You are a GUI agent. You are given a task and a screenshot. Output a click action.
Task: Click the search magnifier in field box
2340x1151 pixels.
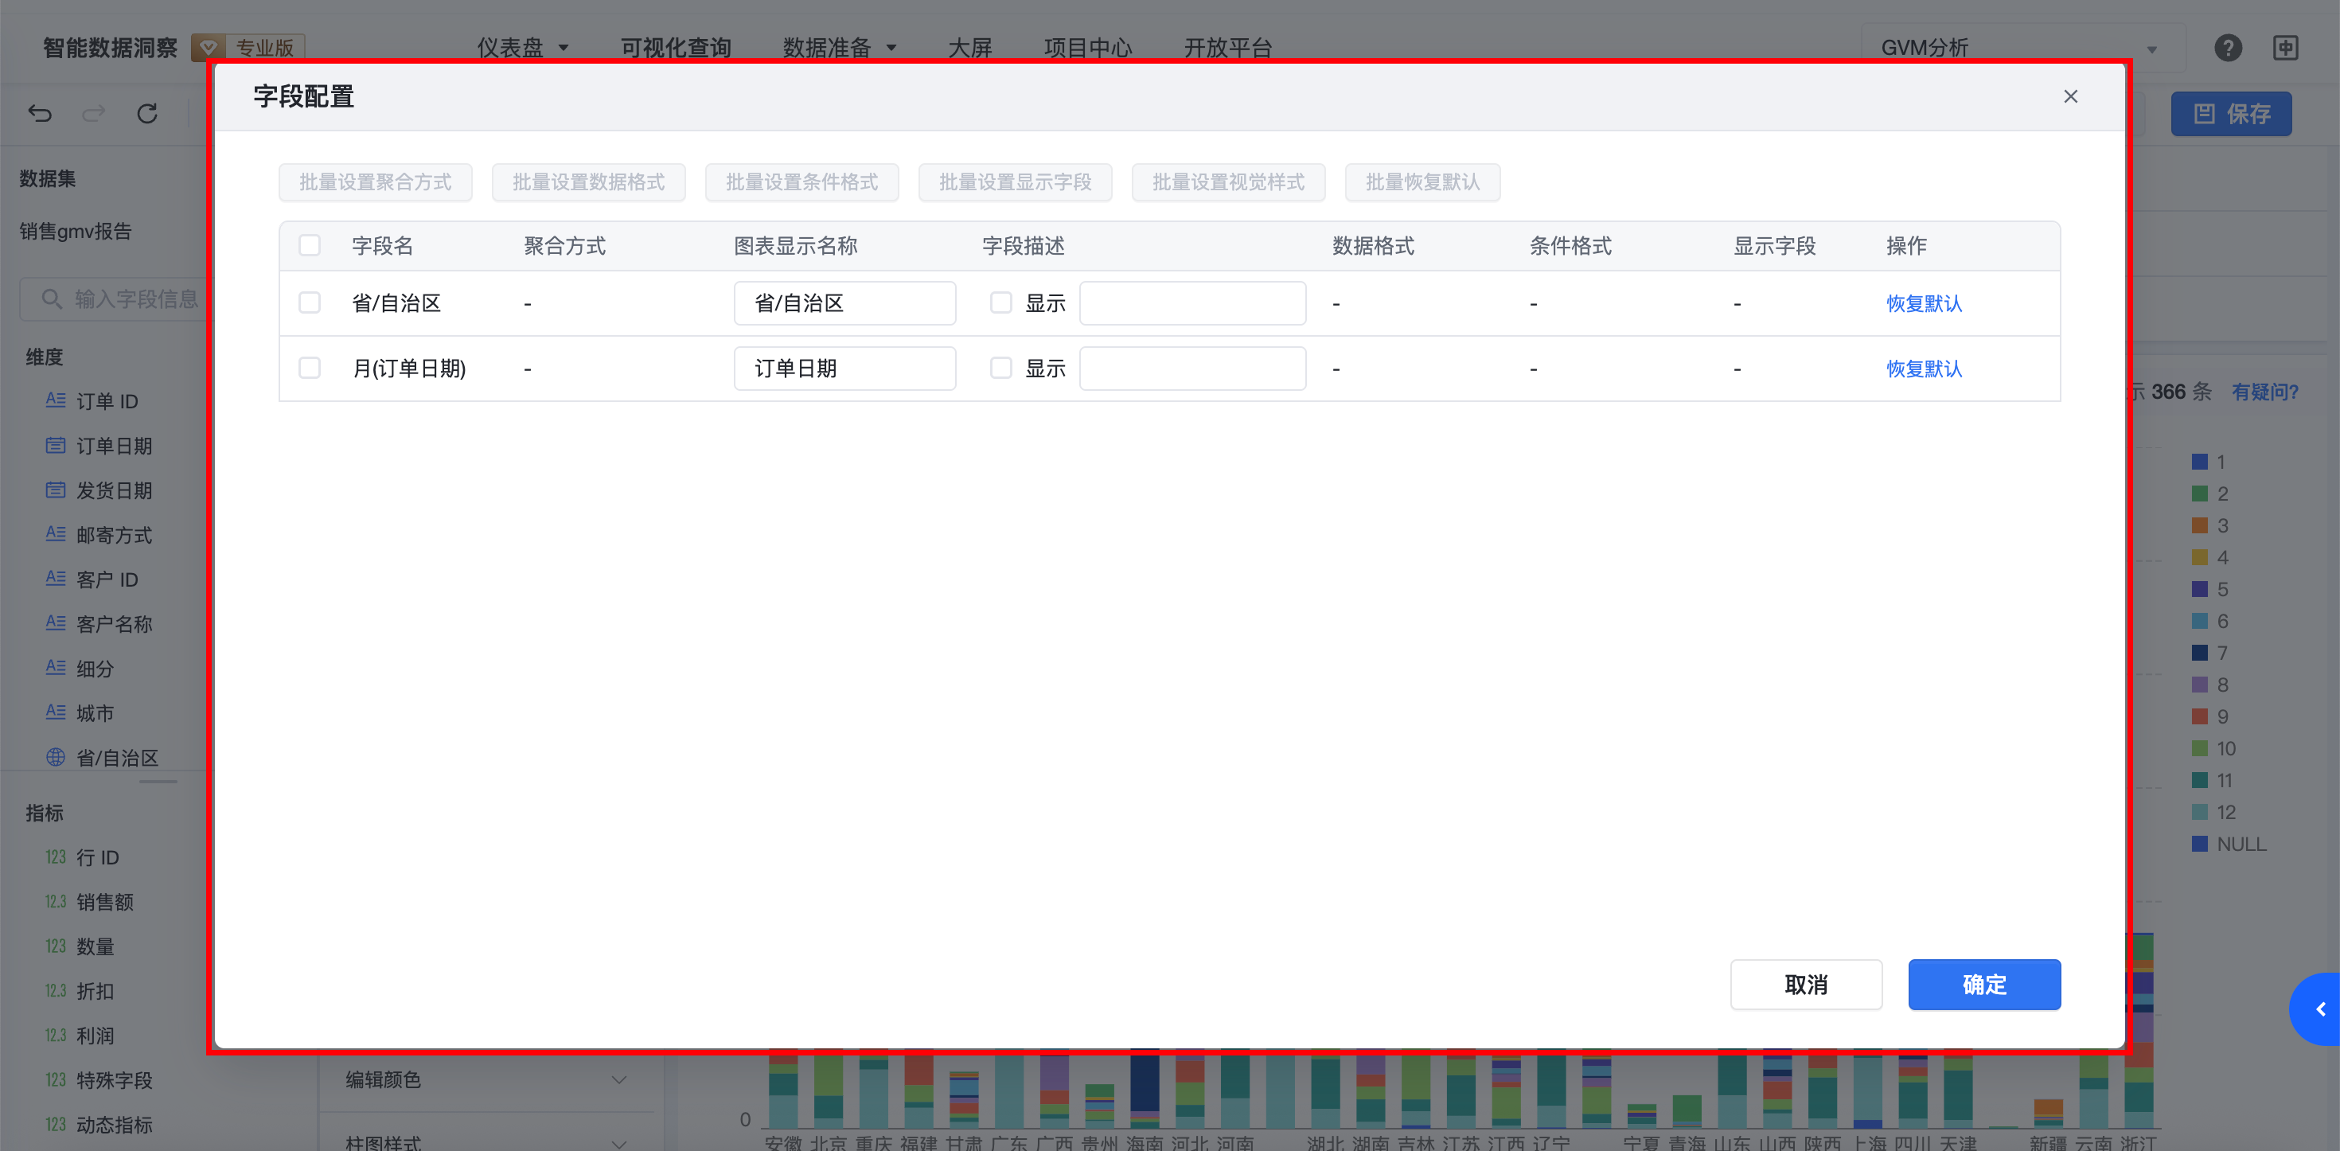coord(52,298)
